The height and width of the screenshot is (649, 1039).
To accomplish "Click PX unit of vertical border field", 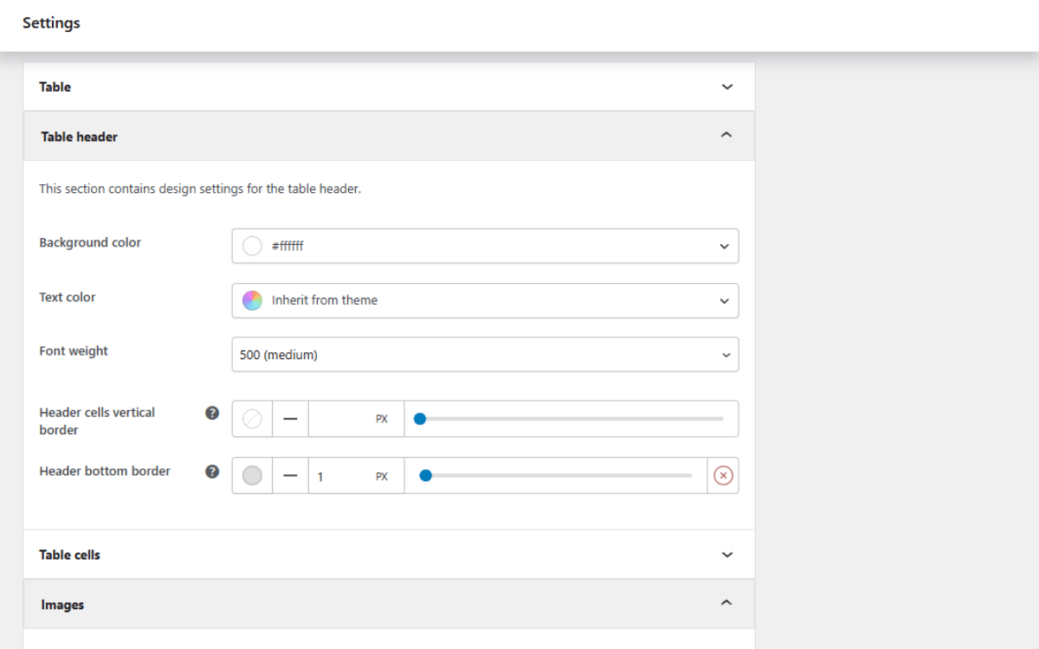I will pos(382,419).
